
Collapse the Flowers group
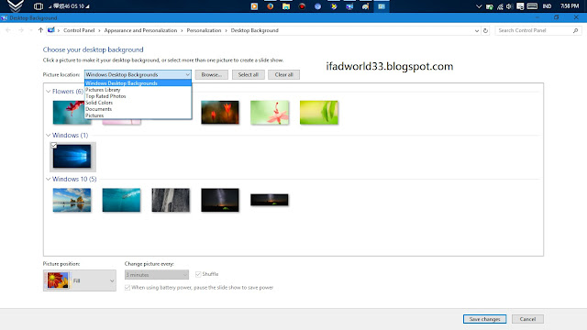tap(48, 92)
